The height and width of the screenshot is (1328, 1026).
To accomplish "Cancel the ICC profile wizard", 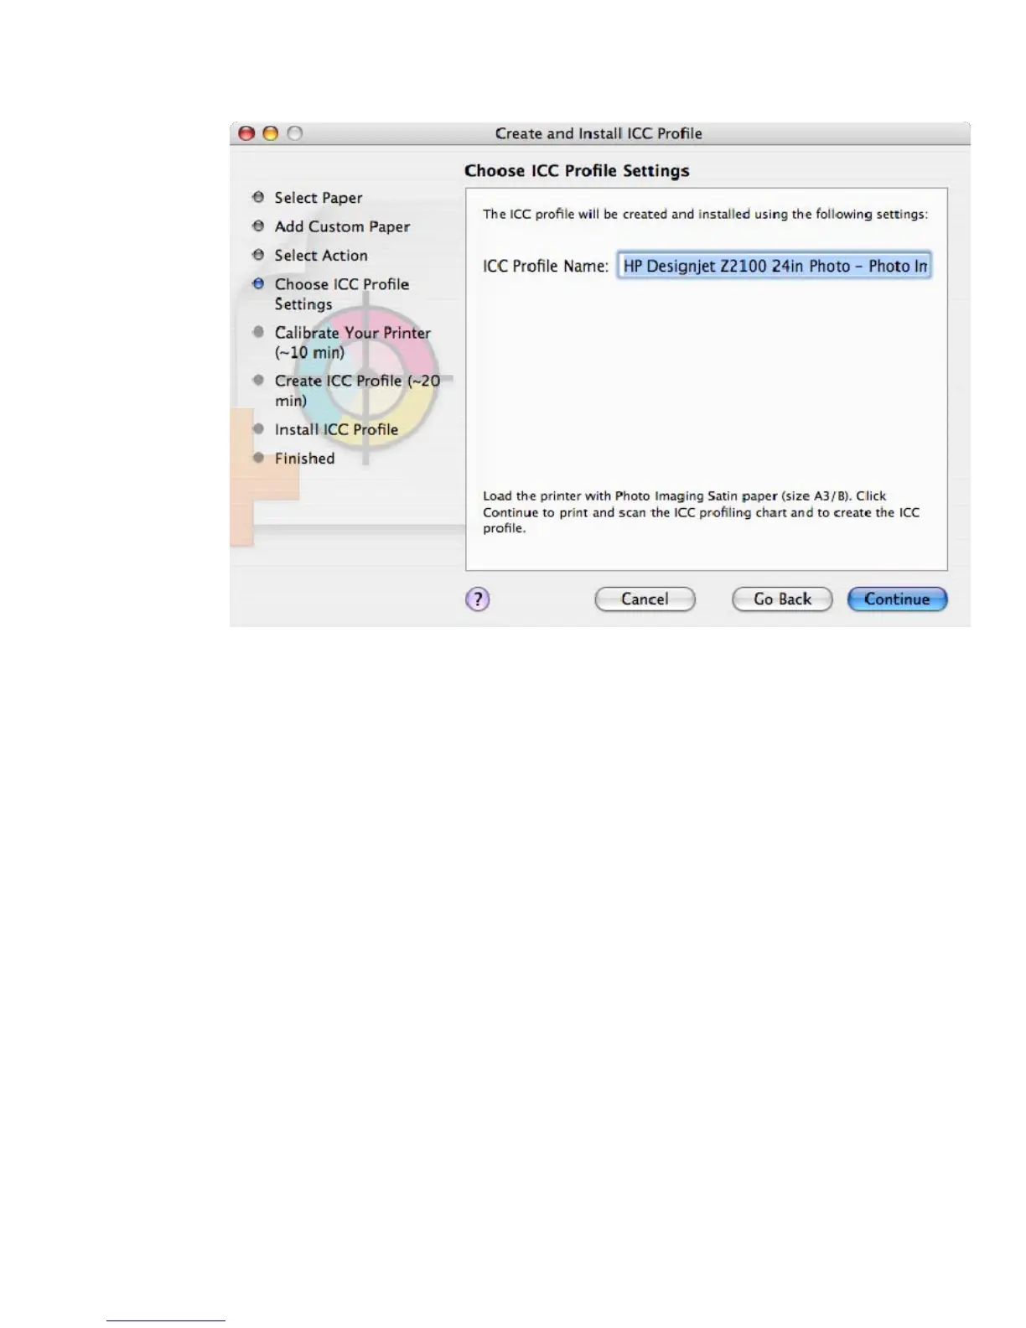I will (x=645, y=599).
